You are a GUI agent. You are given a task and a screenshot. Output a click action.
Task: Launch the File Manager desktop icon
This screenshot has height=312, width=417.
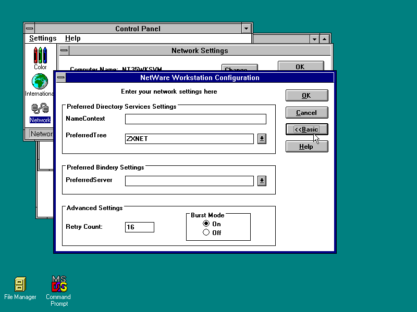coord(20,289)
